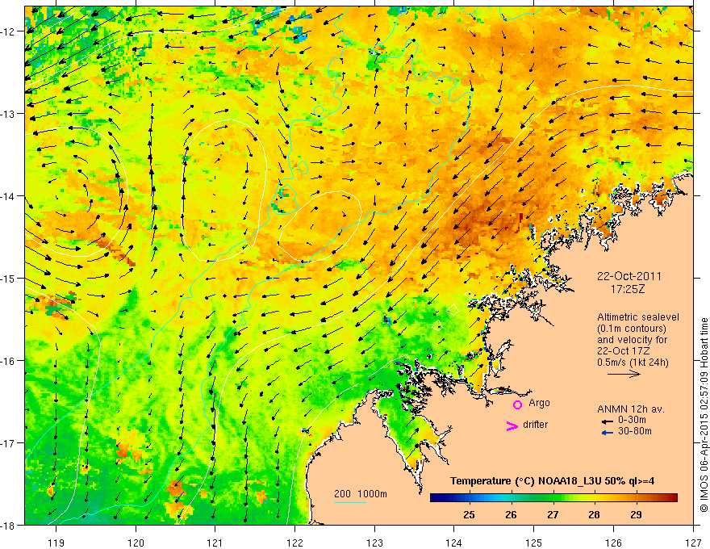Click the (0.1m contours) text

(x=632, y=329)
